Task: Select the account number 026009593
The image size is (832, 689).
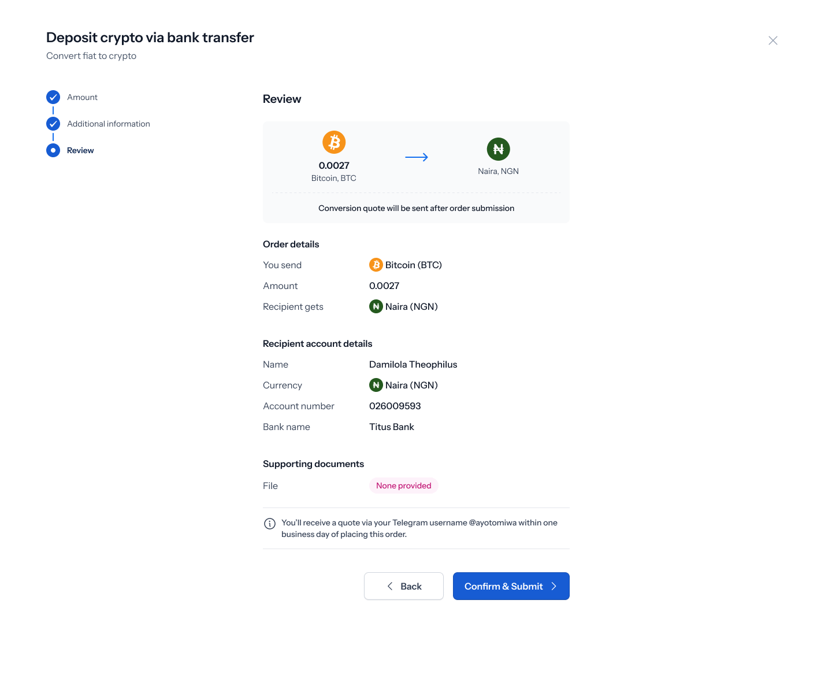Action: pyautogui.click(x=395, y=406)
